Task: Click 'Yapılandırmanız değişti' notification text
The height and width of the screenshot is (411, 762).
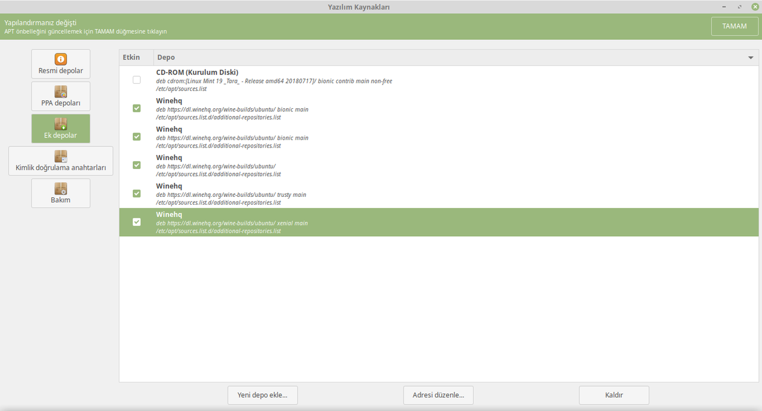Action: click(40, 23)
